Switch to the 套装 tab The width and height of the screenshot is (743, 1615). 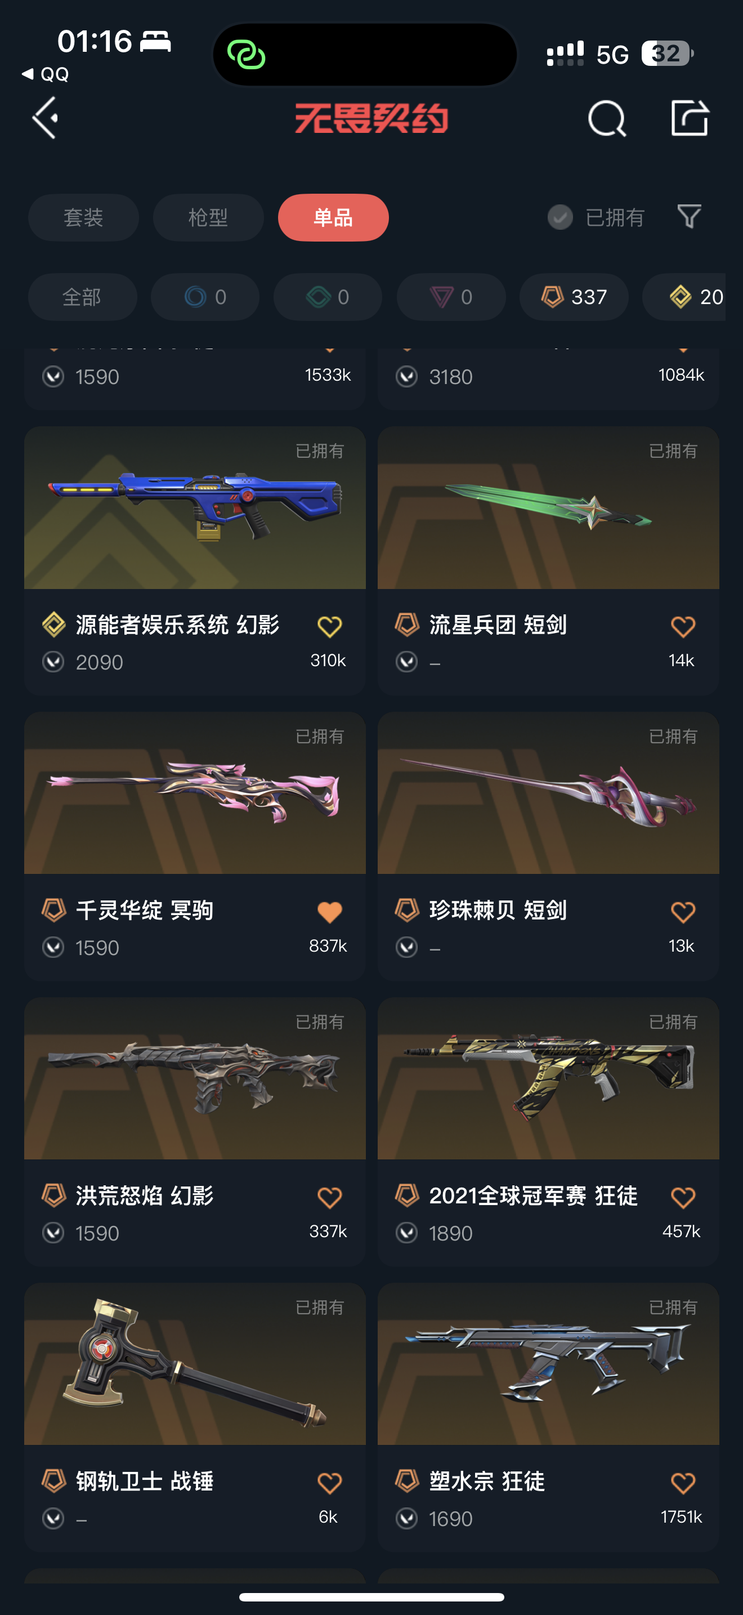coord(83,217)
